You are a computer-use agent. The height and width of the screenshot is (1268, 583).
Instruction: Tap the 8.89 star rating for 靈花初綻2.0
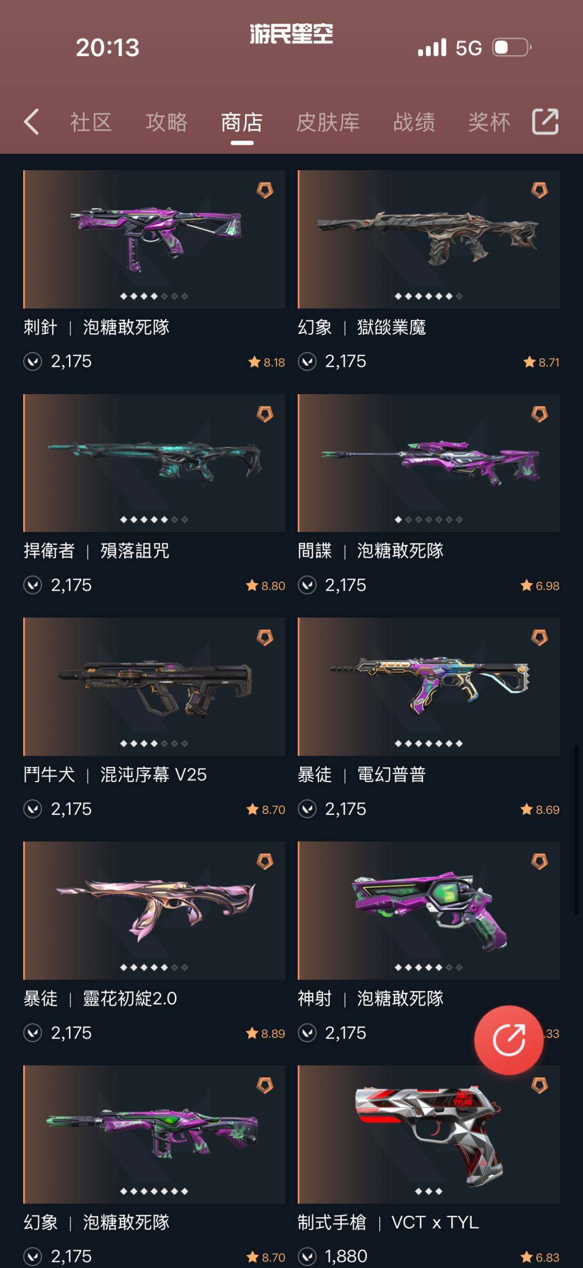pyautogui.click(x=265, y=1033)
